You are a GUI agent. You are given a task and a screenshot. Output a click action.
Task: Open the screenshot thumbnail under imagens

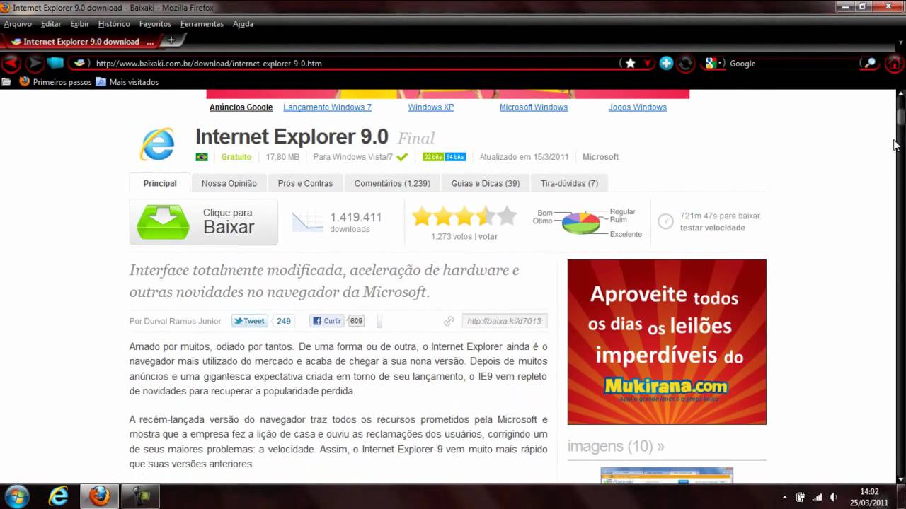tap(667, 475)
